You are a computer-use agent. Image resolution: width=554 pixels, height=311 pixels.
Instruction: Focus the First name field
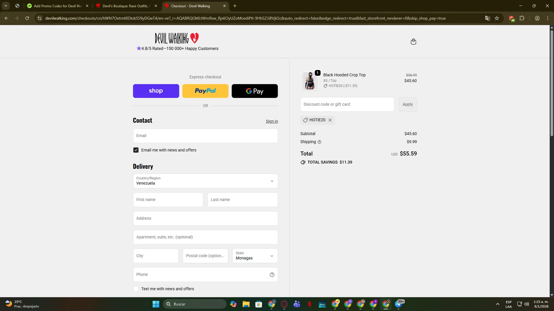168,200
